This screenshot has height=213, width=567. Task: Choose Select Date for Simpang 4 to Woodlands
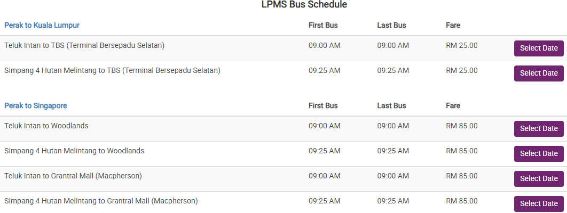pyautogui.click(x=538, y=154)
